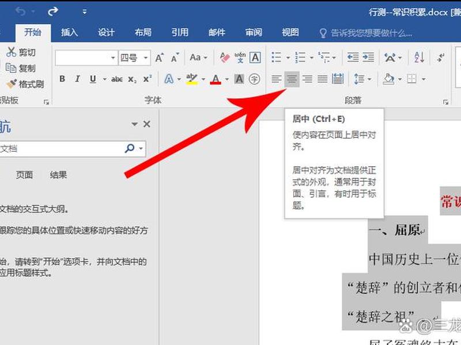Open the 邮件 ribbon tab

(x=217, y=32)
